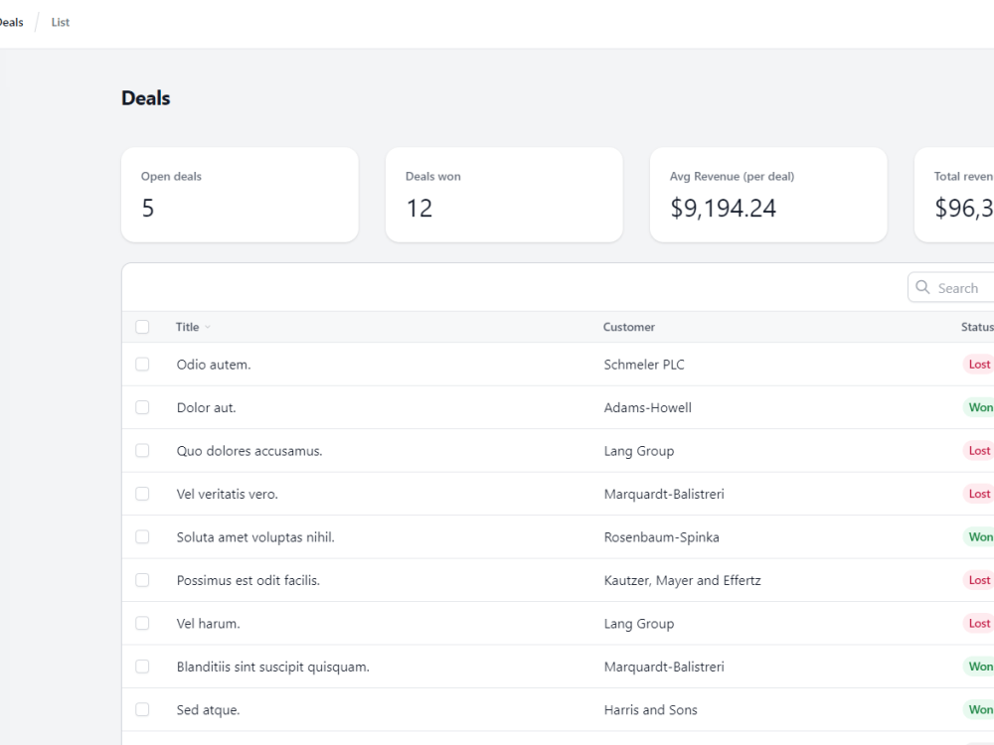Click the Deals won statistic card
Image resolution: width=994 pixels, height=745 pixels.
point(504,195)
